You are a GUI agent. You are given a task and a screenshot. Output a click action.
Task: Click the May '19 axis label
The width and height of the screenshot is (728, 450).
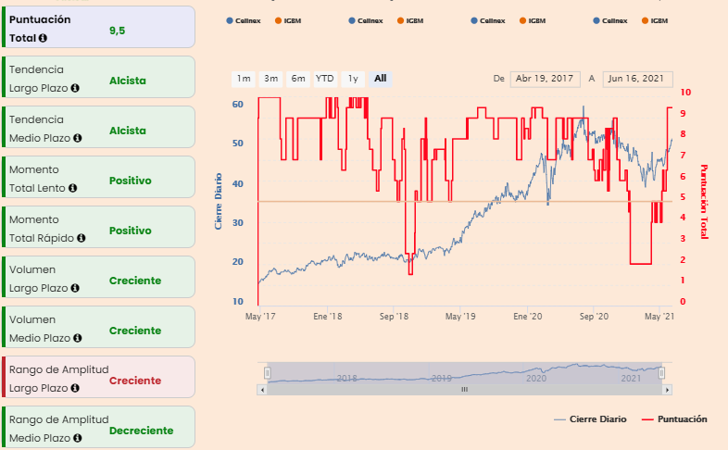460,317
